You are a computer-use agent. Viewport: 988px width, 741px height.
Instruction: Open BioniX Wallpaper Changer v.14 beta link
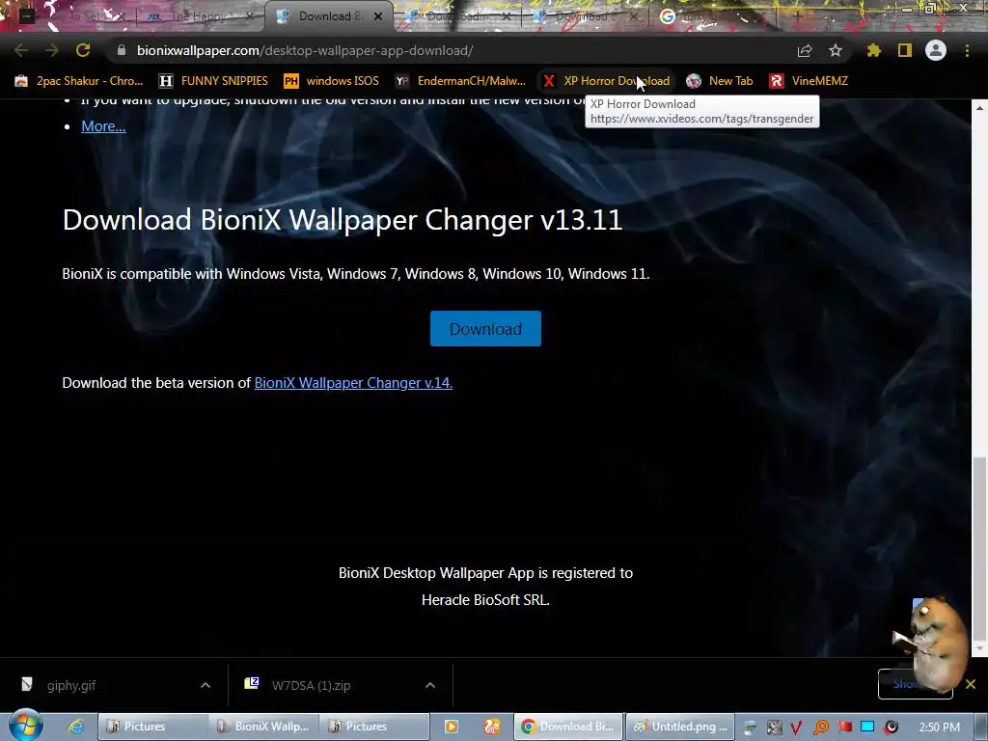coord(353,382)
